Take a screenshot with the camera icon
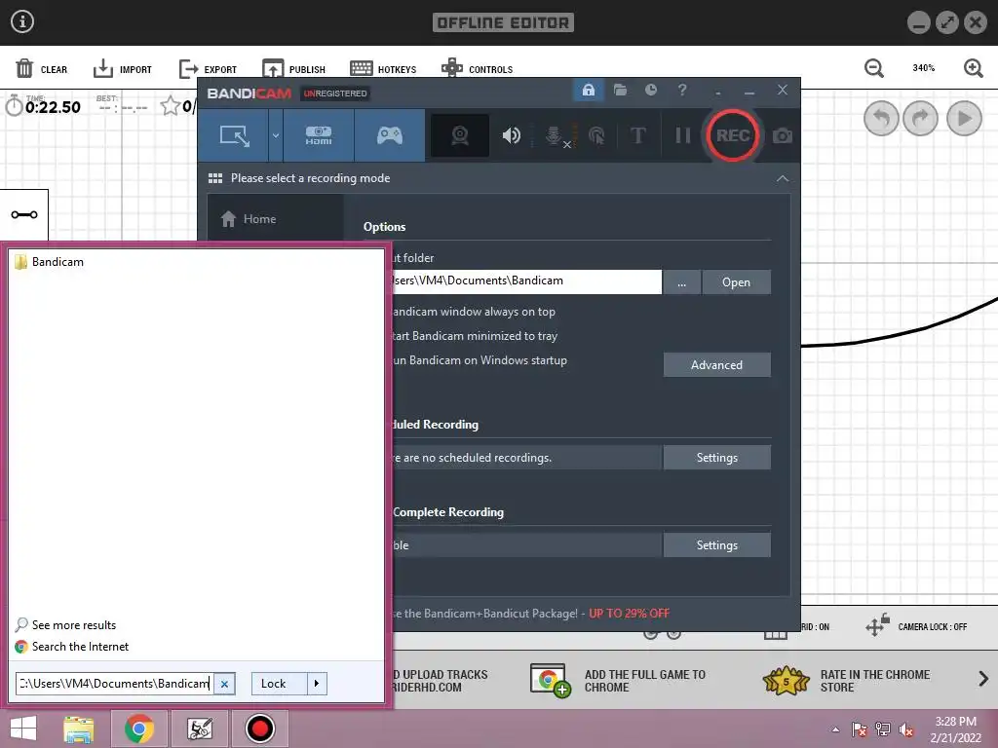Image resolution: width=998 pixels, height=748 pixels. pos(783,135)
